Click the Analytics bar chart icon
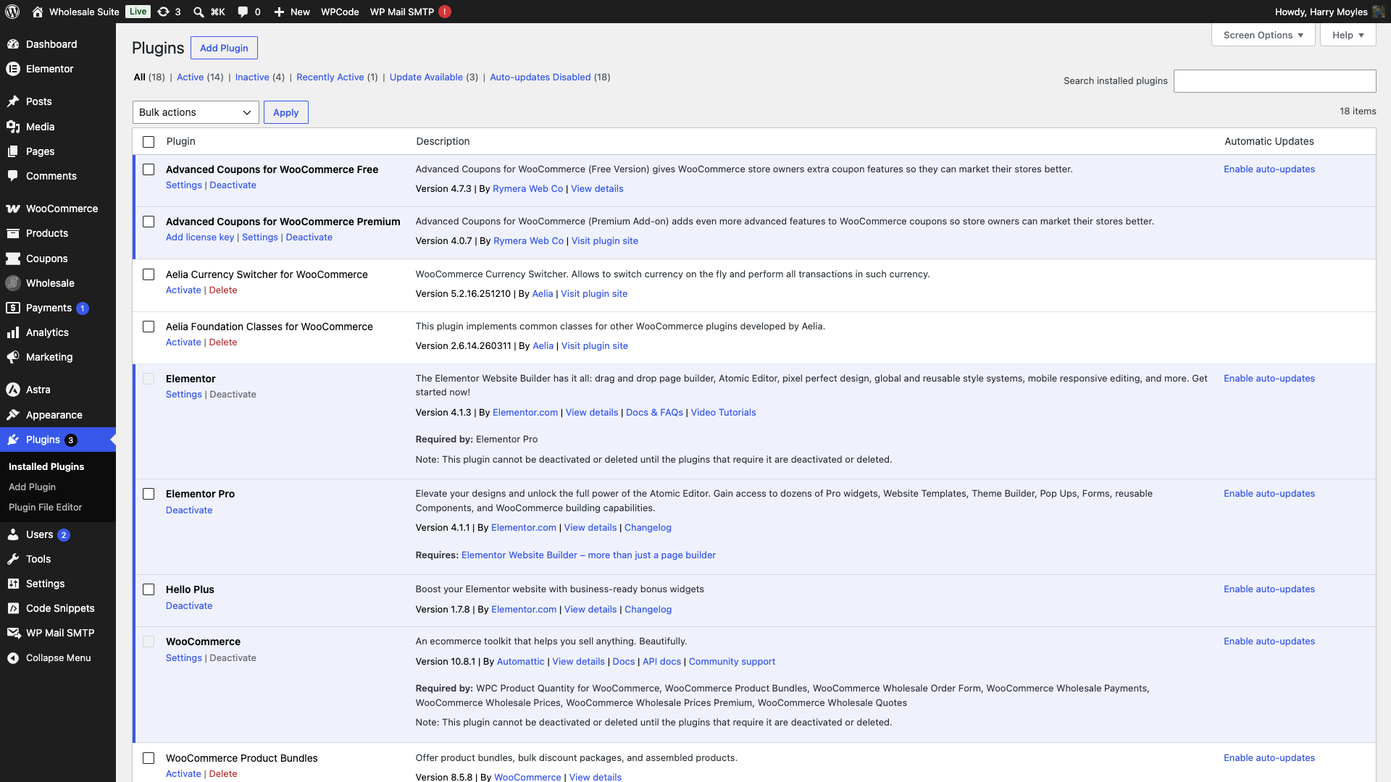 pyautogui.click(x=13, y=332)
